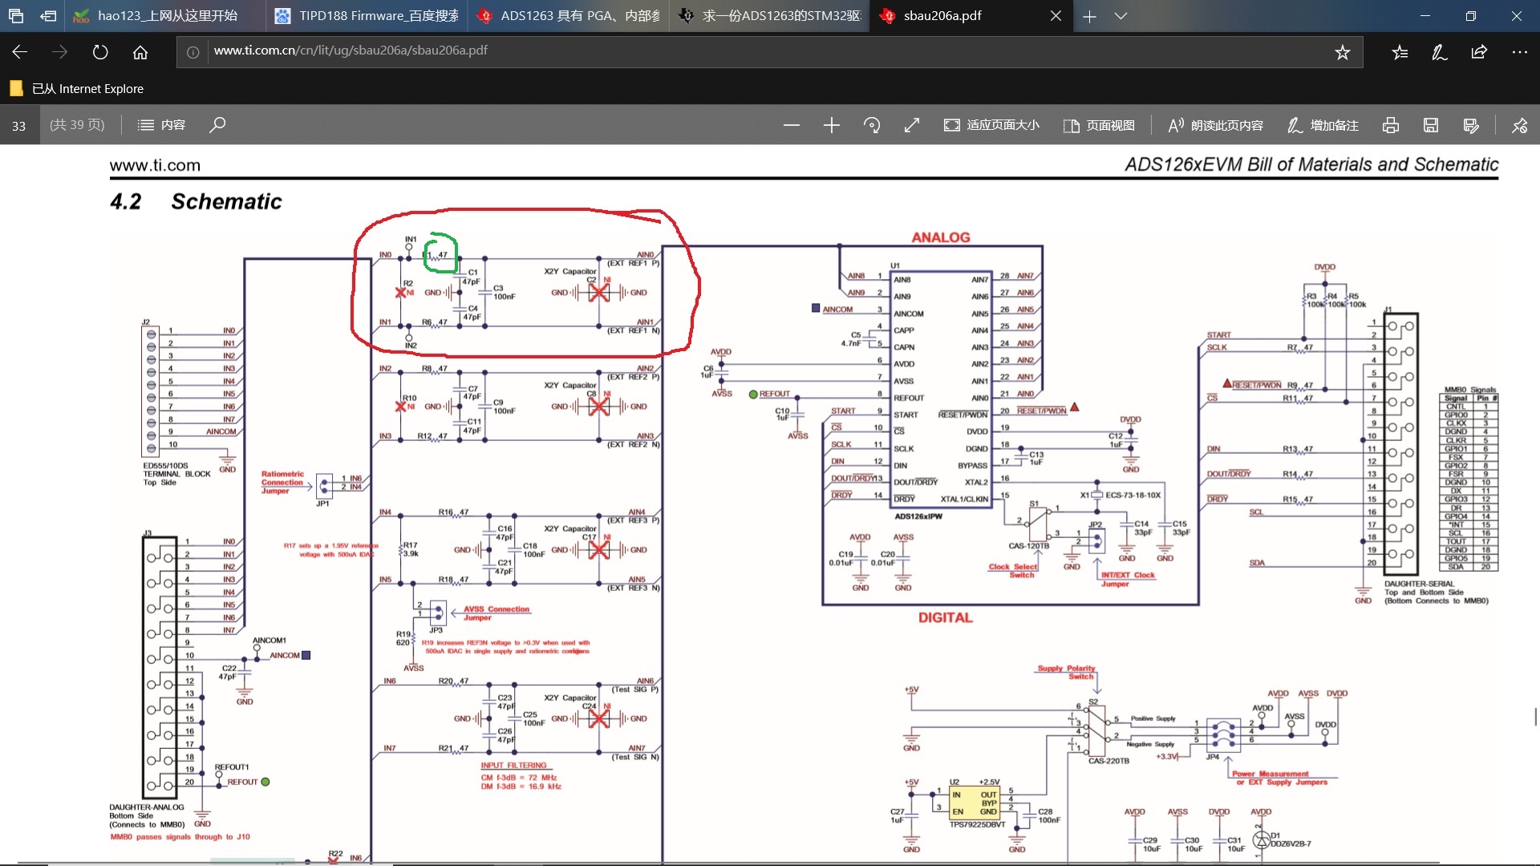Viewport: 1540px width, 866px height.
Task: Rotate the PDF page
Action: tap(872, 125)
